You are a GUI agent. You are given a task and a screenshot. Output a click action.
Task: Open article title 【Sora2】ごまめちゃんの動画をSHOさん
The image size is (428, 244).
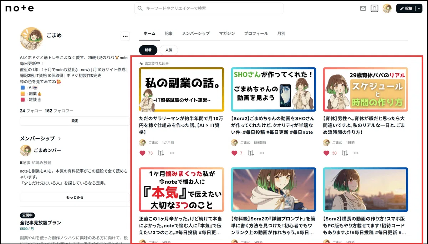[x=274, y=125]
